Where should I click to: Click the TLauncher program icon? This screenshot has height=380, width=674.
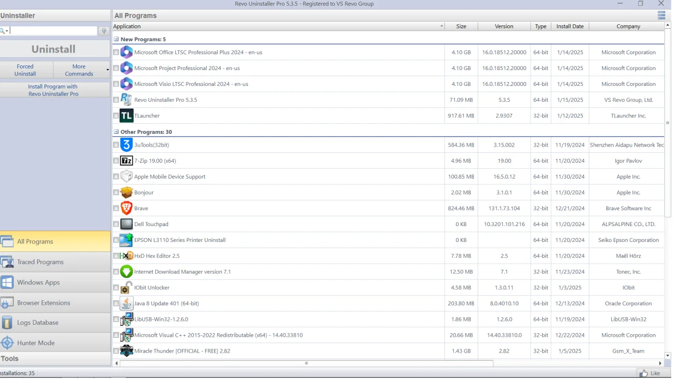click(126, 115)
